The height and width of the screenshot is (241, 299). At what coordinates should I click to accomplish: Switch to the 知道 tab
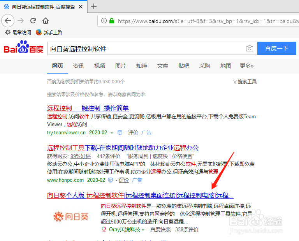142,66
